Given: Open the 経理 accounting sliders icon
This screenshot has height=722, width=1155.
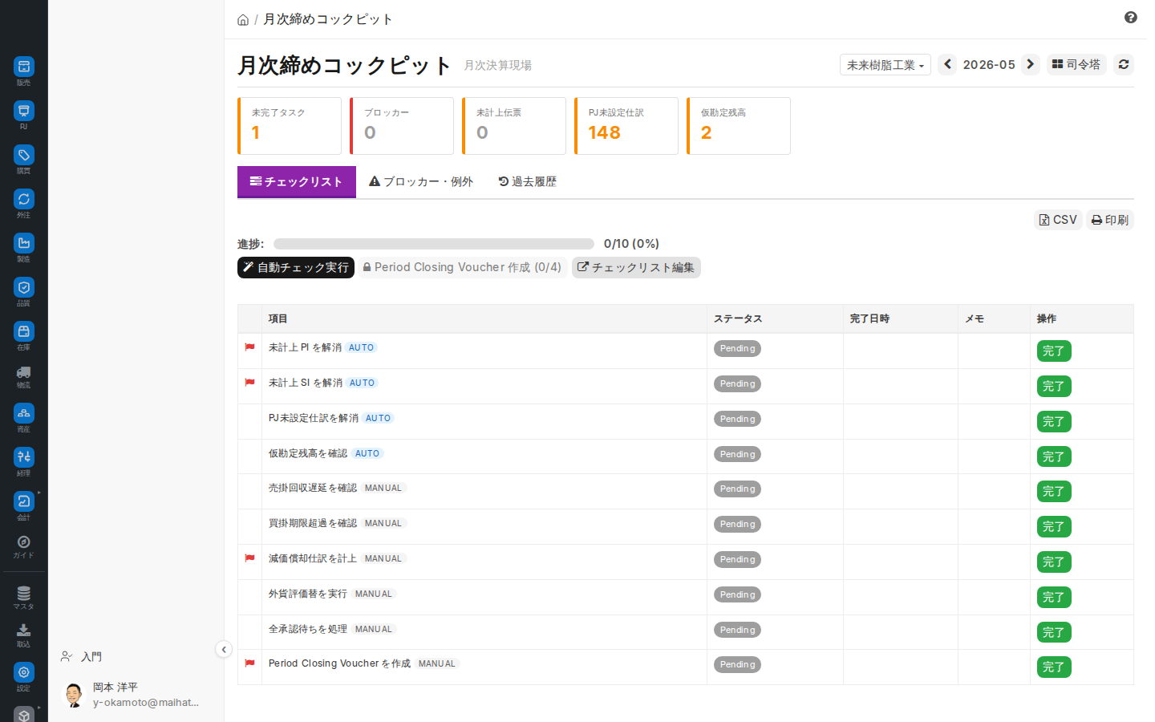Looking at the screenshot, I should point(24,457).
